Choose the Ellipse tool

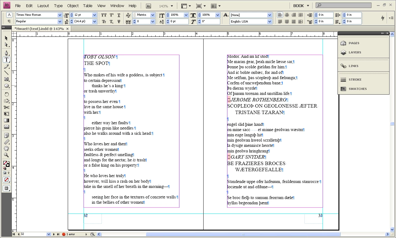pos(6,86)
